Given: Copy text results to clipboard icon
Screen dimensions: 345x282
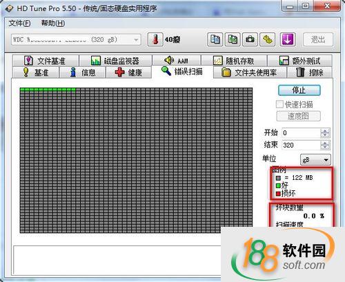Looking at the screenshot, I should coord(215,39).
